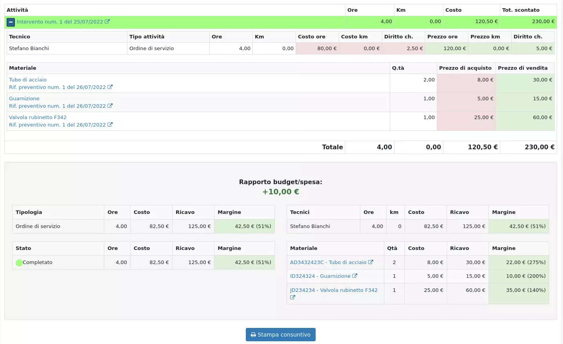Open JD234234 - Valvola rubinetto F342 link

tap(334, 290)
